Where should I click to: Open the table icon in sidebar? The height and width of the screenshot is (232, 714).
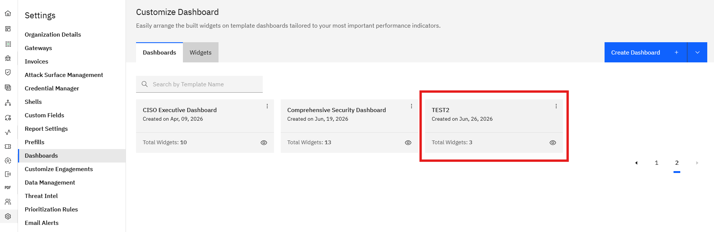[x=8, y=87]
